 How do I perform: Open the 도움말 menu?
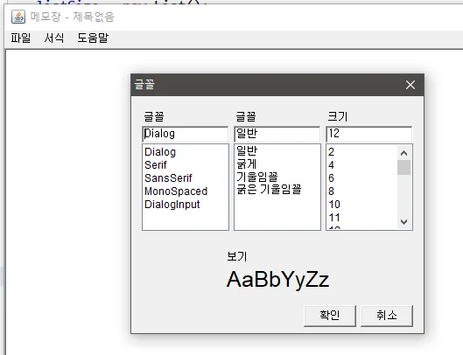point(93,38)
